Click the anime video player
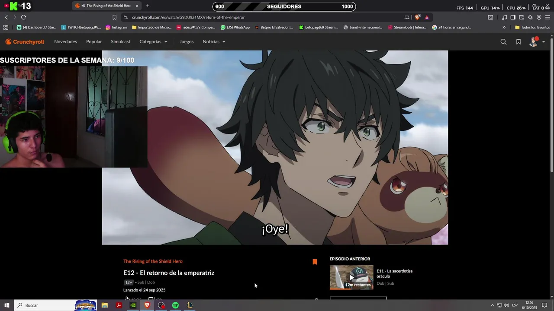 pyautogui.click(x=275, y=147)
